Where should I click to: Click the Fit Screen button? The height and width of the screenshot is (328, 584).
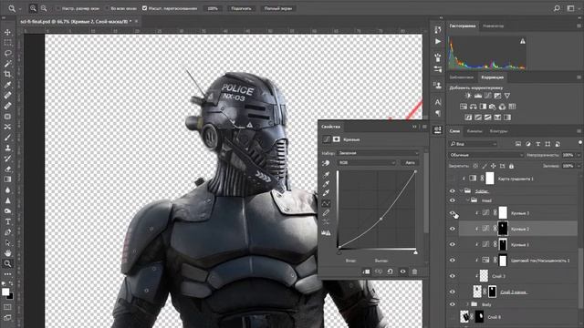241,8
